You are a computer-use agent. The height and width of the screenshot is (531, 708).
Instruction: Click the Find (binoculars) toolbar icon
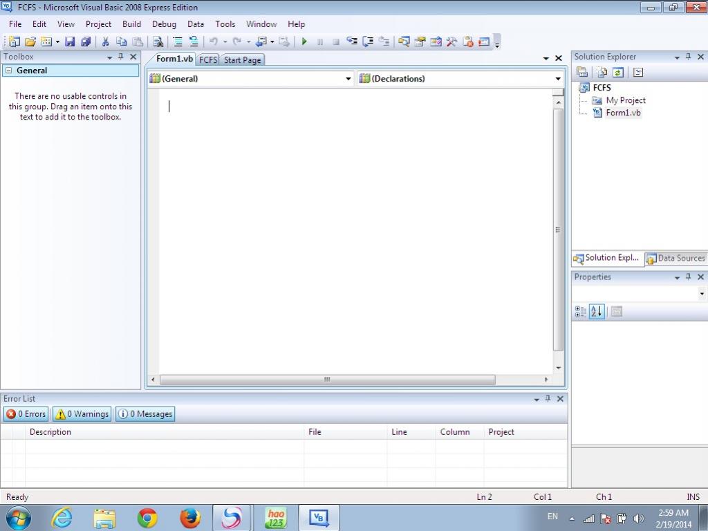pyautogui.click(x=158, y=41)
